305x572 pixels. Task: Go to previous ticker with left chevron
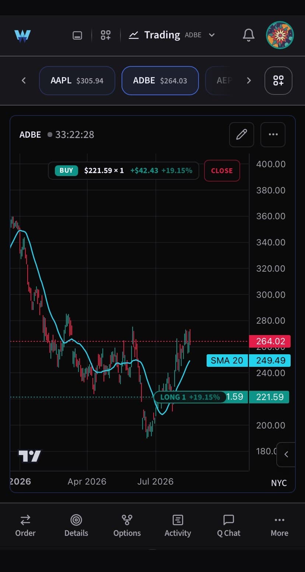tap(24, 80)
